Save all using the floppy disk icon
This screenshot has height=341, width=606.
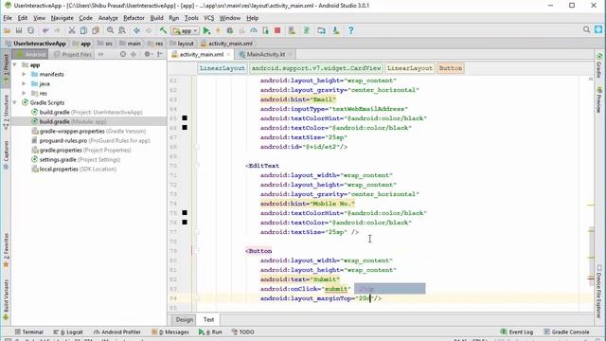19,30
